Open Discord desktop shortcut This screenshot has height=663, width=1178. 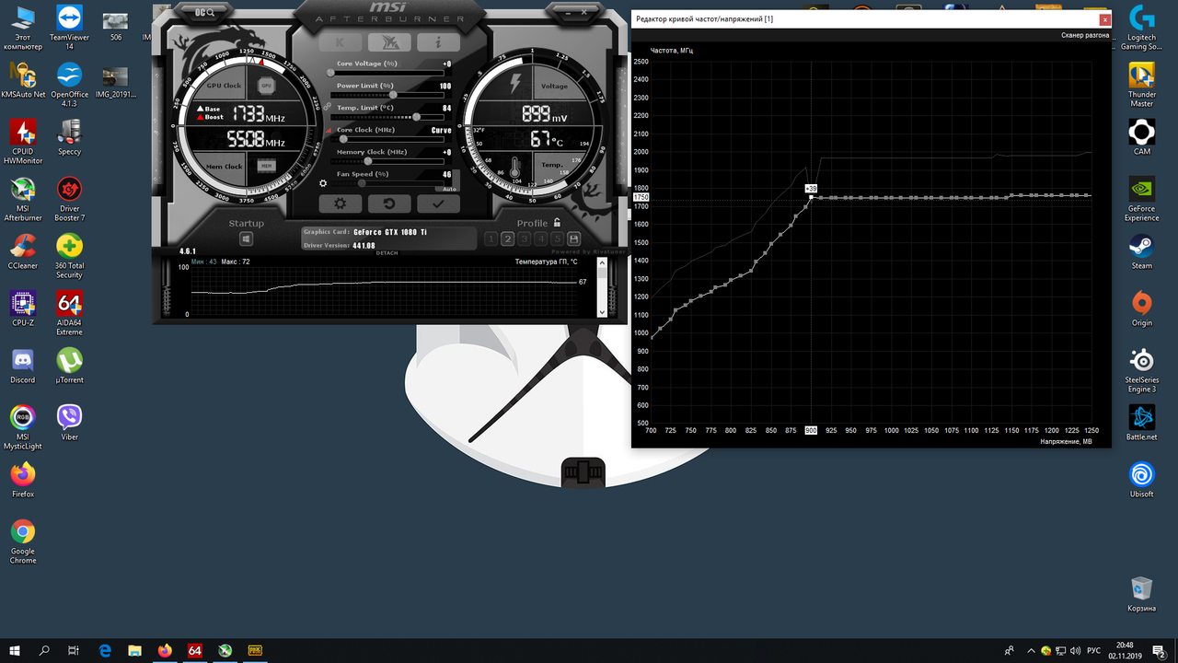(23, 366)
